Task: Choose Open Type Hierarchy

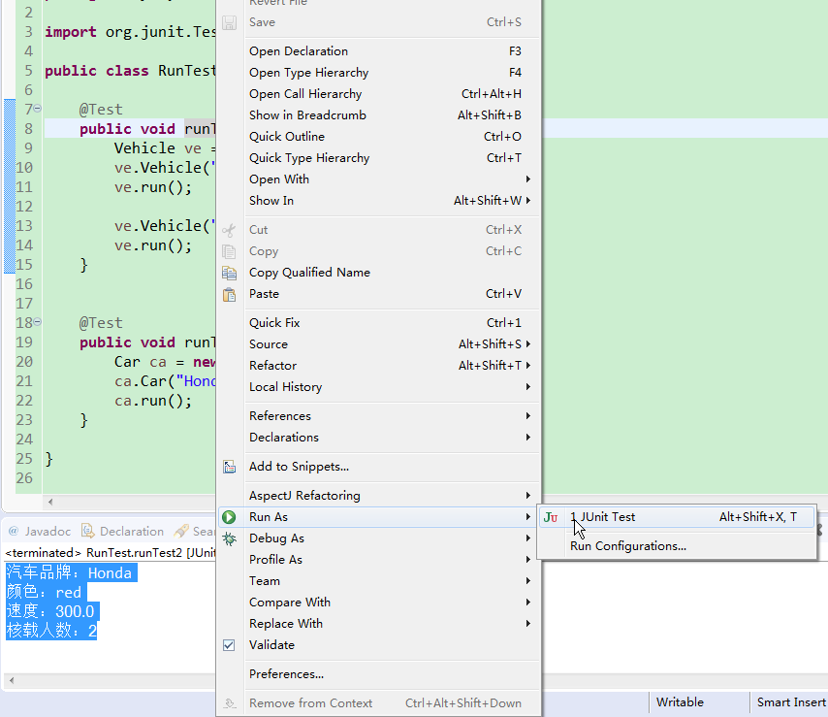Action: point(379,73)
